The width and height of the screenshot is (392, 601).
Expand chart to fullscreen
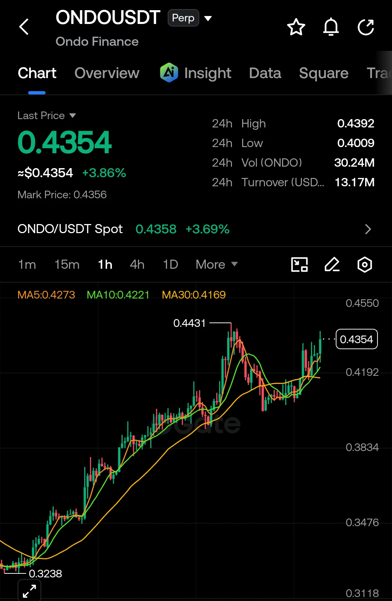click(29, 591)
